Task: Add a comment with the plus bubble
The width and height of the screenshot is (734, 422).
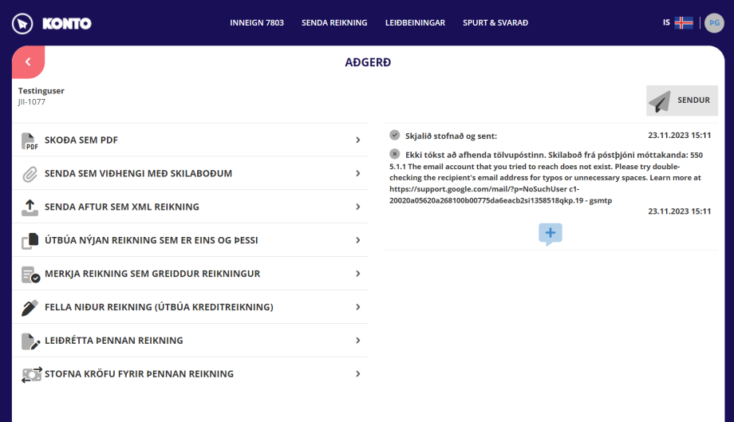Action: coord(550,234)
